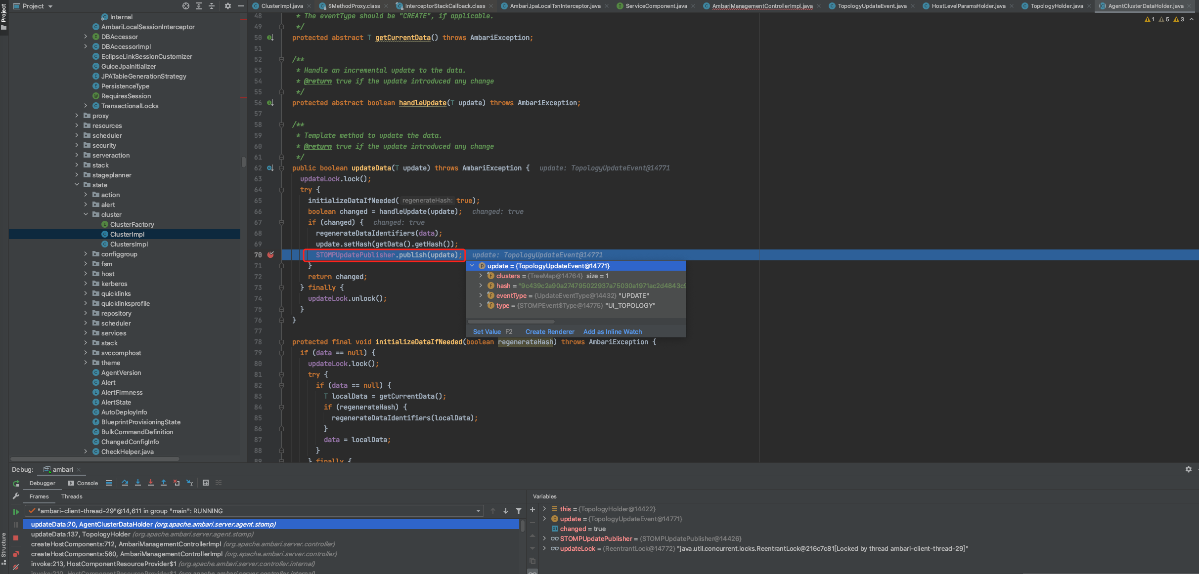The height and width of the screenshot is (574, 1199).
Task: Click the Collapse All icon in Project panel
Action: (x=212, y=6)
